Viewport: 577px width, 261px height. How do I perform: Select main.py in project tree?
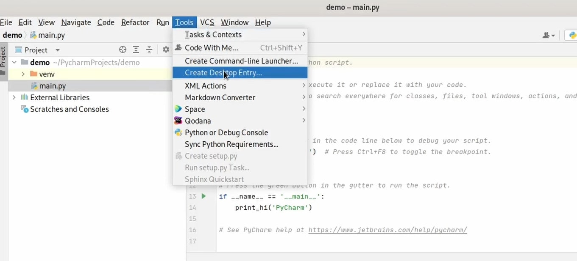coord(53,86)
